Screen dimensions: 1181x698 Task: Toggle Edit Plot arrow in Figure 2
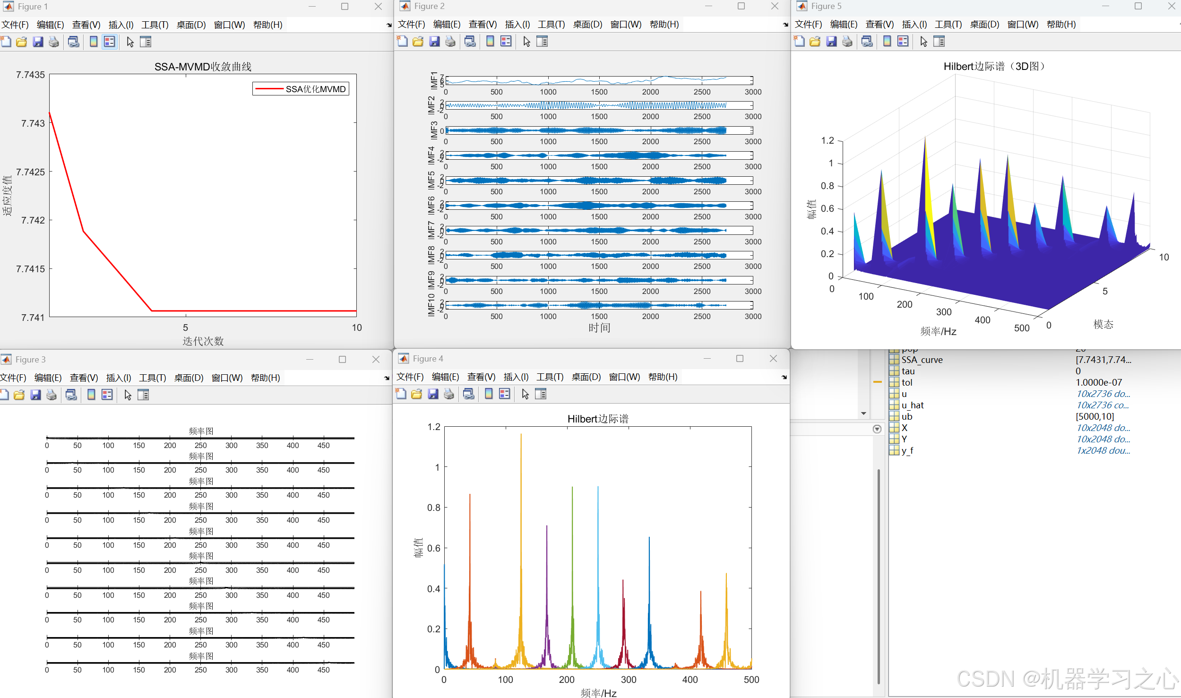526,42
